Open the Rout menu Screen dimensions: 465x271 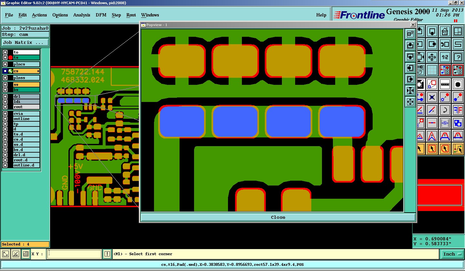click(x=131, y=15)
